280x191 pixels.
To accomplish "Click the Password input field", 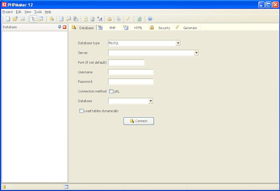I will click(x=131, y=82).
